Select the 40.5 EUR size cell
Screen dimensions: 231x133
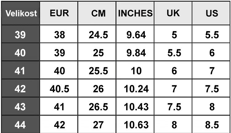tap(59, 89)
